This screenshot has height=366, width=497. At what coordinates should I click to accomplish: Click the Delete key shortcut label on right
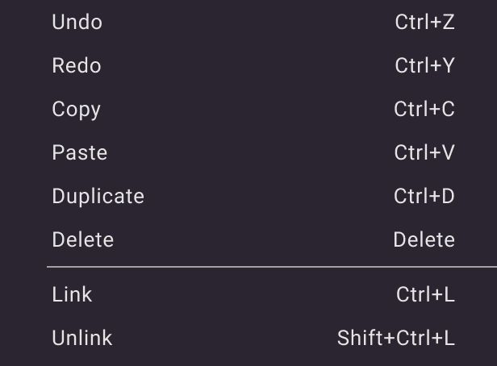pos(424,239)
